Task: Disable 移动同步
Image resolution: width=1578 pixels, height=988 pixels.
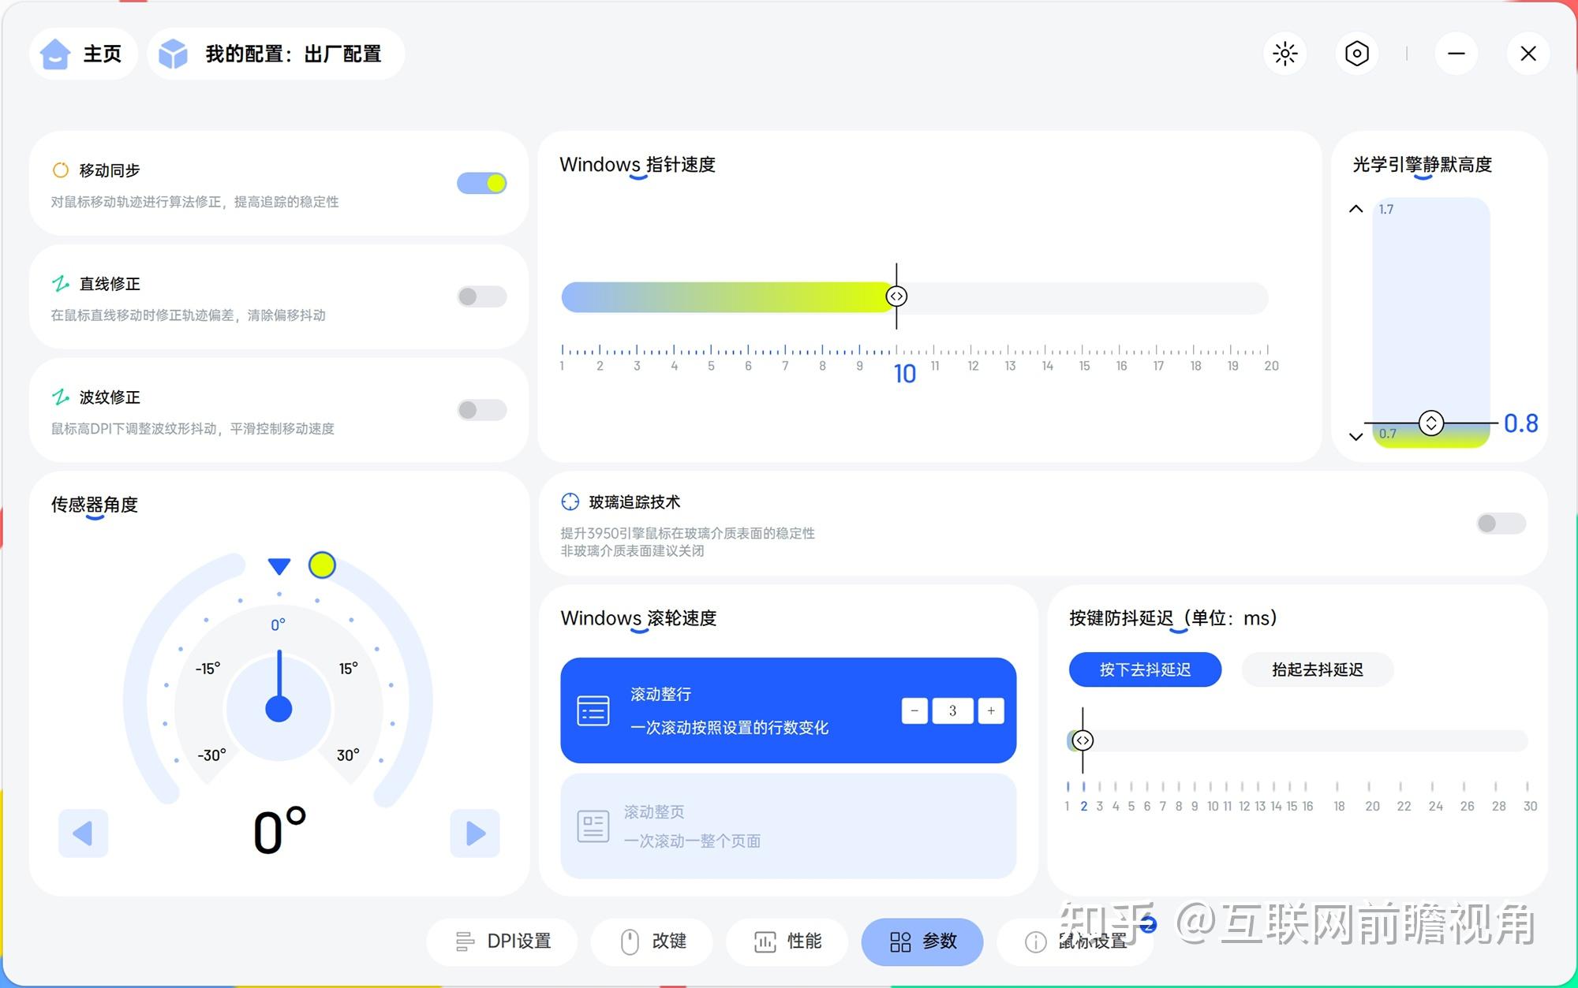Action: pyautogui.click(x=481, y=182)
